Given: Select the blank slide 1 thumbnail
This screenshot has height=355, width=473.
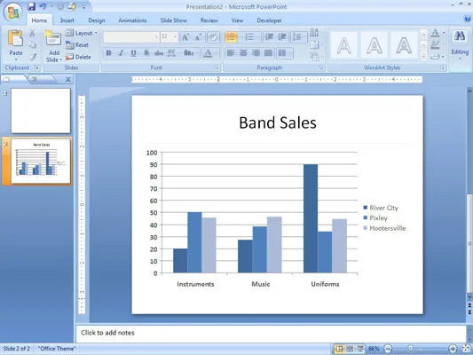Looking at the screenshot, I should (x=41, y=111).
